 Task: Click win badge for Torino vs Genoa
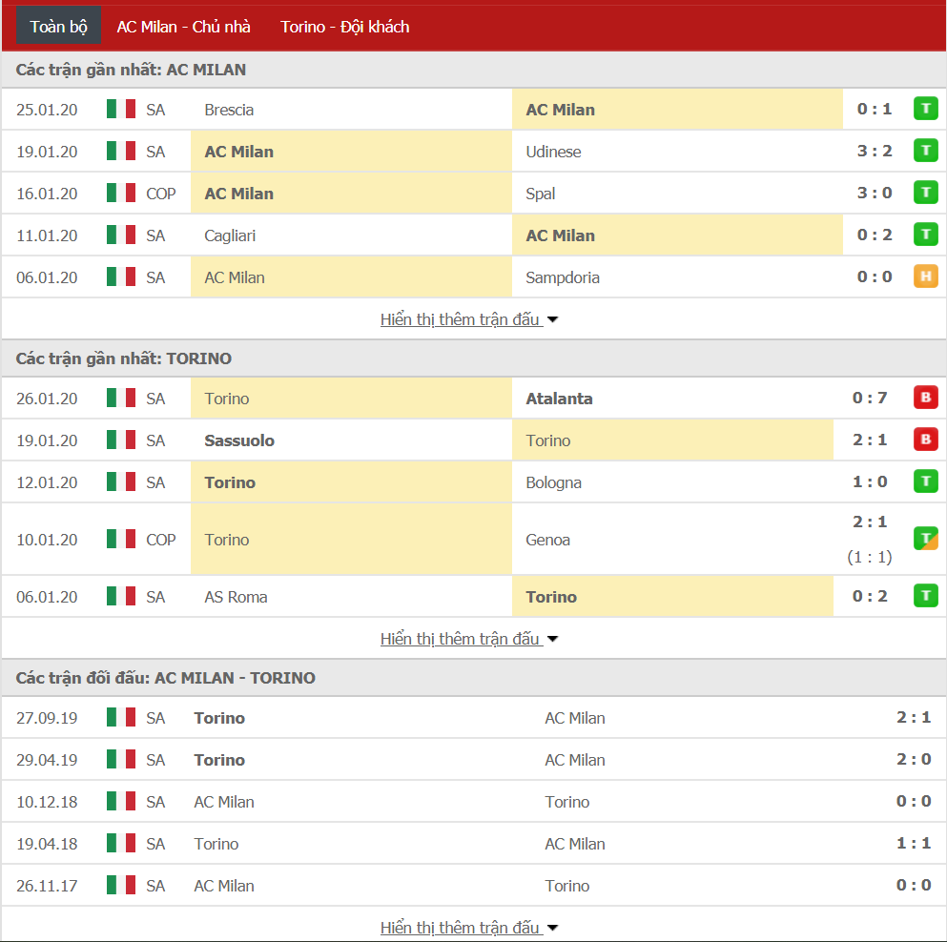[925, 539]
